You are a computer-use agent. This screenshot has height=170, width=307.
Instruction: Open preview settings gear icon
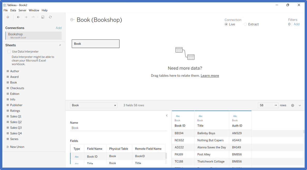pyautogui.click(x=293, y=105)
